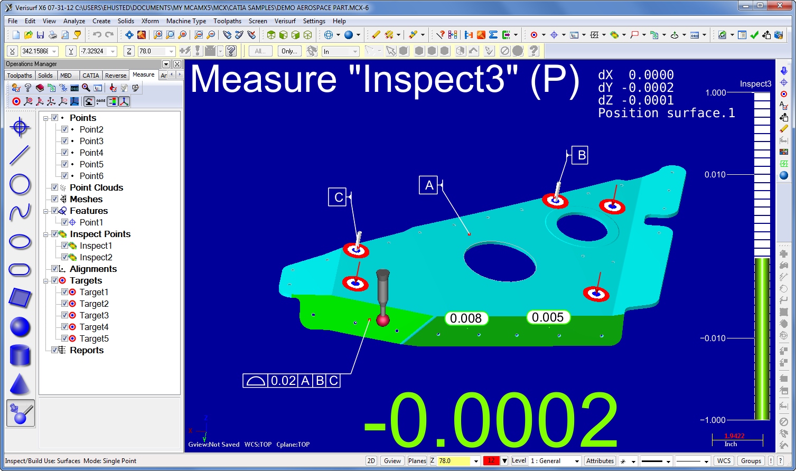Select the Sphere tool in the left sidebar

click(x=20, y=327)
